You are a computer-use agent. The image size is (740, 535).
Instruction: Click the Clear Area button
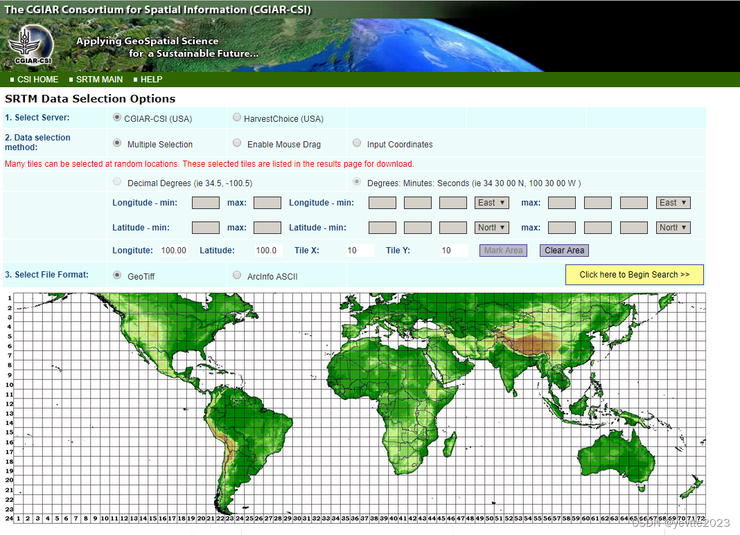coord(564,251)
